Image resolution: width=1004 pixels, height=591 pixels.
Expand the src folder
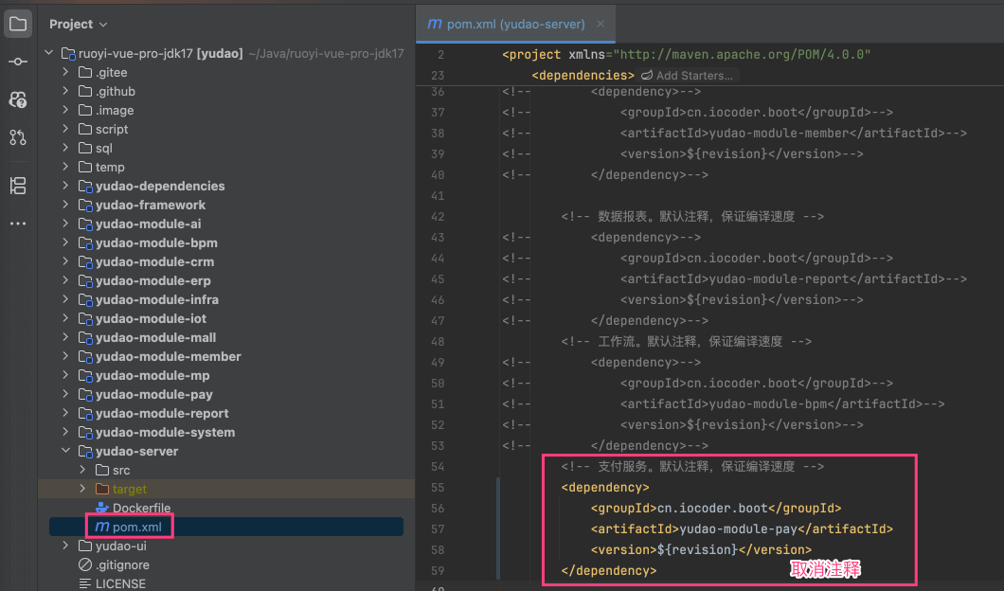82,470
